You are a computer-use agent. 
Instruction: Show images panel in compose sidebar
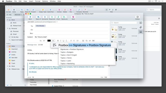click(141, 32)
